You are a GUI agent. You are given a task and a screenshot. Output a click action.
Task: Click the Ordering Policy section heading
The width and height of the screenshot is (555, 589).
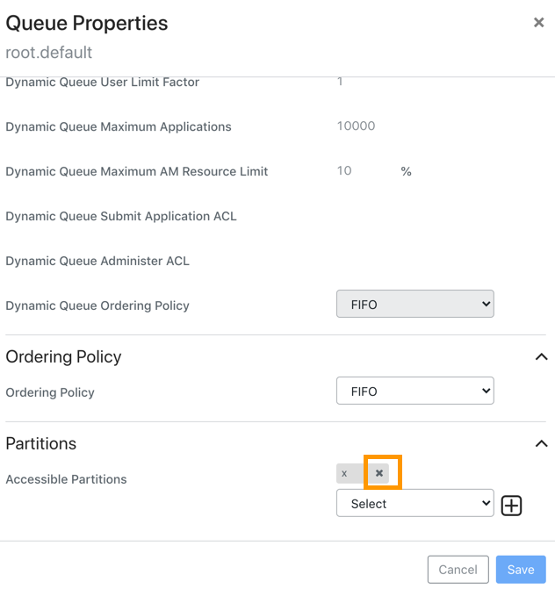pyautogui.click(x=63, y=356)
